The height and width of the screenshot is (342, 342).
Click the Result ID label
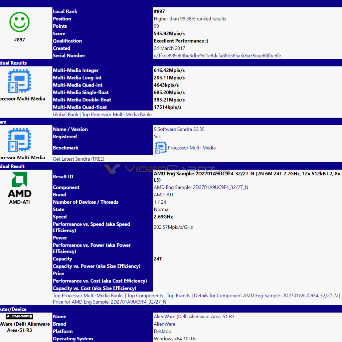pyautogui.click(x=63, y=177)
